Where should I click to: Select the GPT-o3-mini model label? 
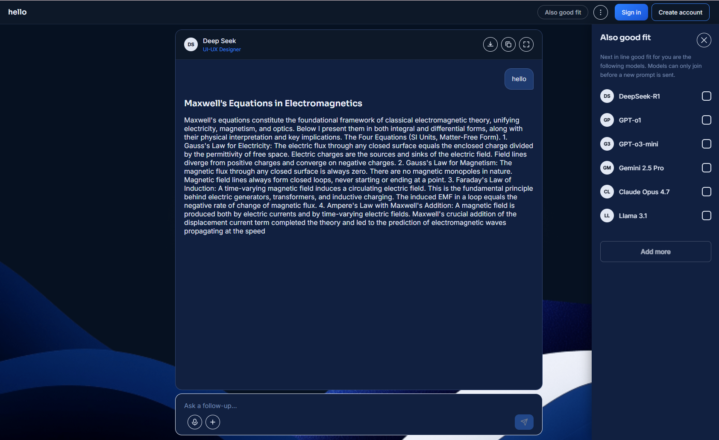click(x=639, y=144)
